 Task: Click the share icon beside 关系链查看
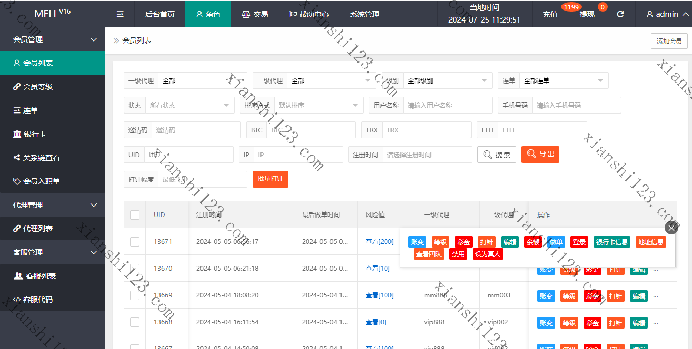click(x=17, y=158)
